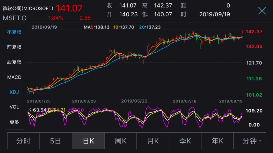This screenshot has height=153, width=273.
Task: Click the 1.84% change percentage
Action: 56,18
